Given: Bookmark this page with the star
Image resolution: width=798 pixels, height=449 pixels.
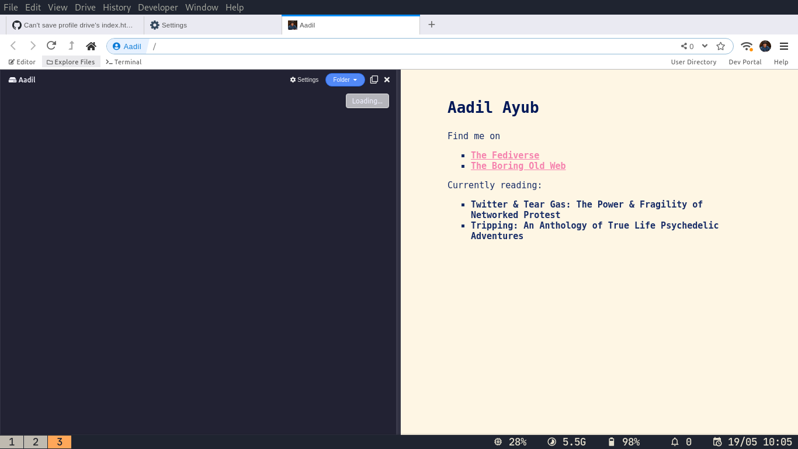Looking at the screenshot, I should coord(721,46).
